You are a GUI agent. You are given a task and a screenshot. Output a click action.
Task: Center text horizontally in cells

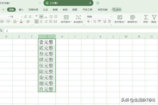tap(41, 22)
